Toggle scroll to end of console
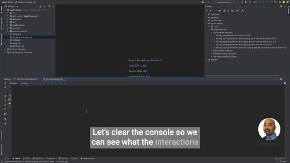 click(10, 100)
